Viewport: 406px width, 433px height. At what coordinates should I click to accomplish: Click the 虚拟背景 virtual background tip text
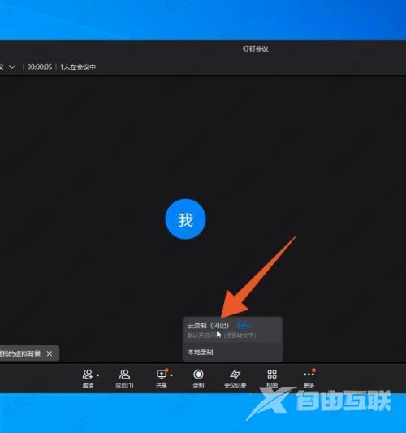click(20, 353)
